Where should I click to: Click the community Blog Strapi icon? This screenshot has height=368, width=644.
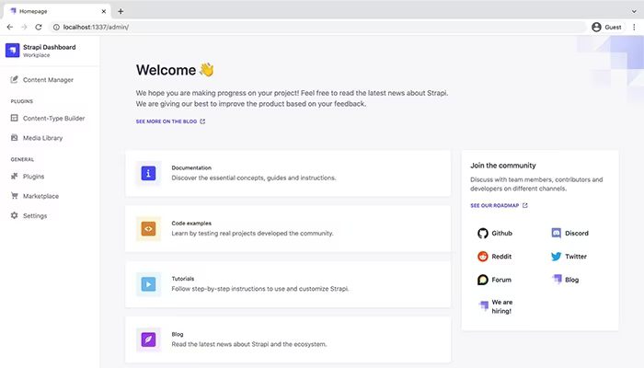coord(557,280)
